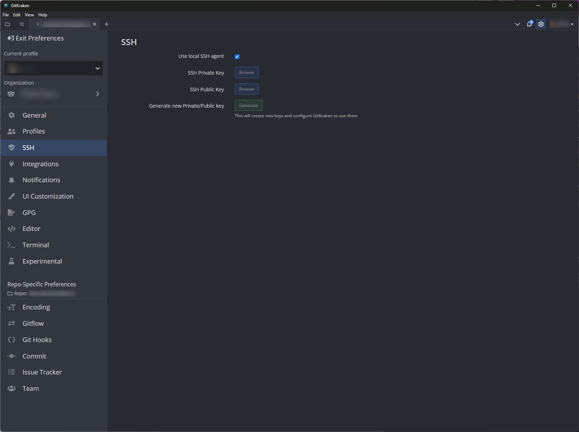The height and width of the screenshot is (432, 579).
Task: Open notifications bell in top toolbar
Action: (x=529, y=24)
